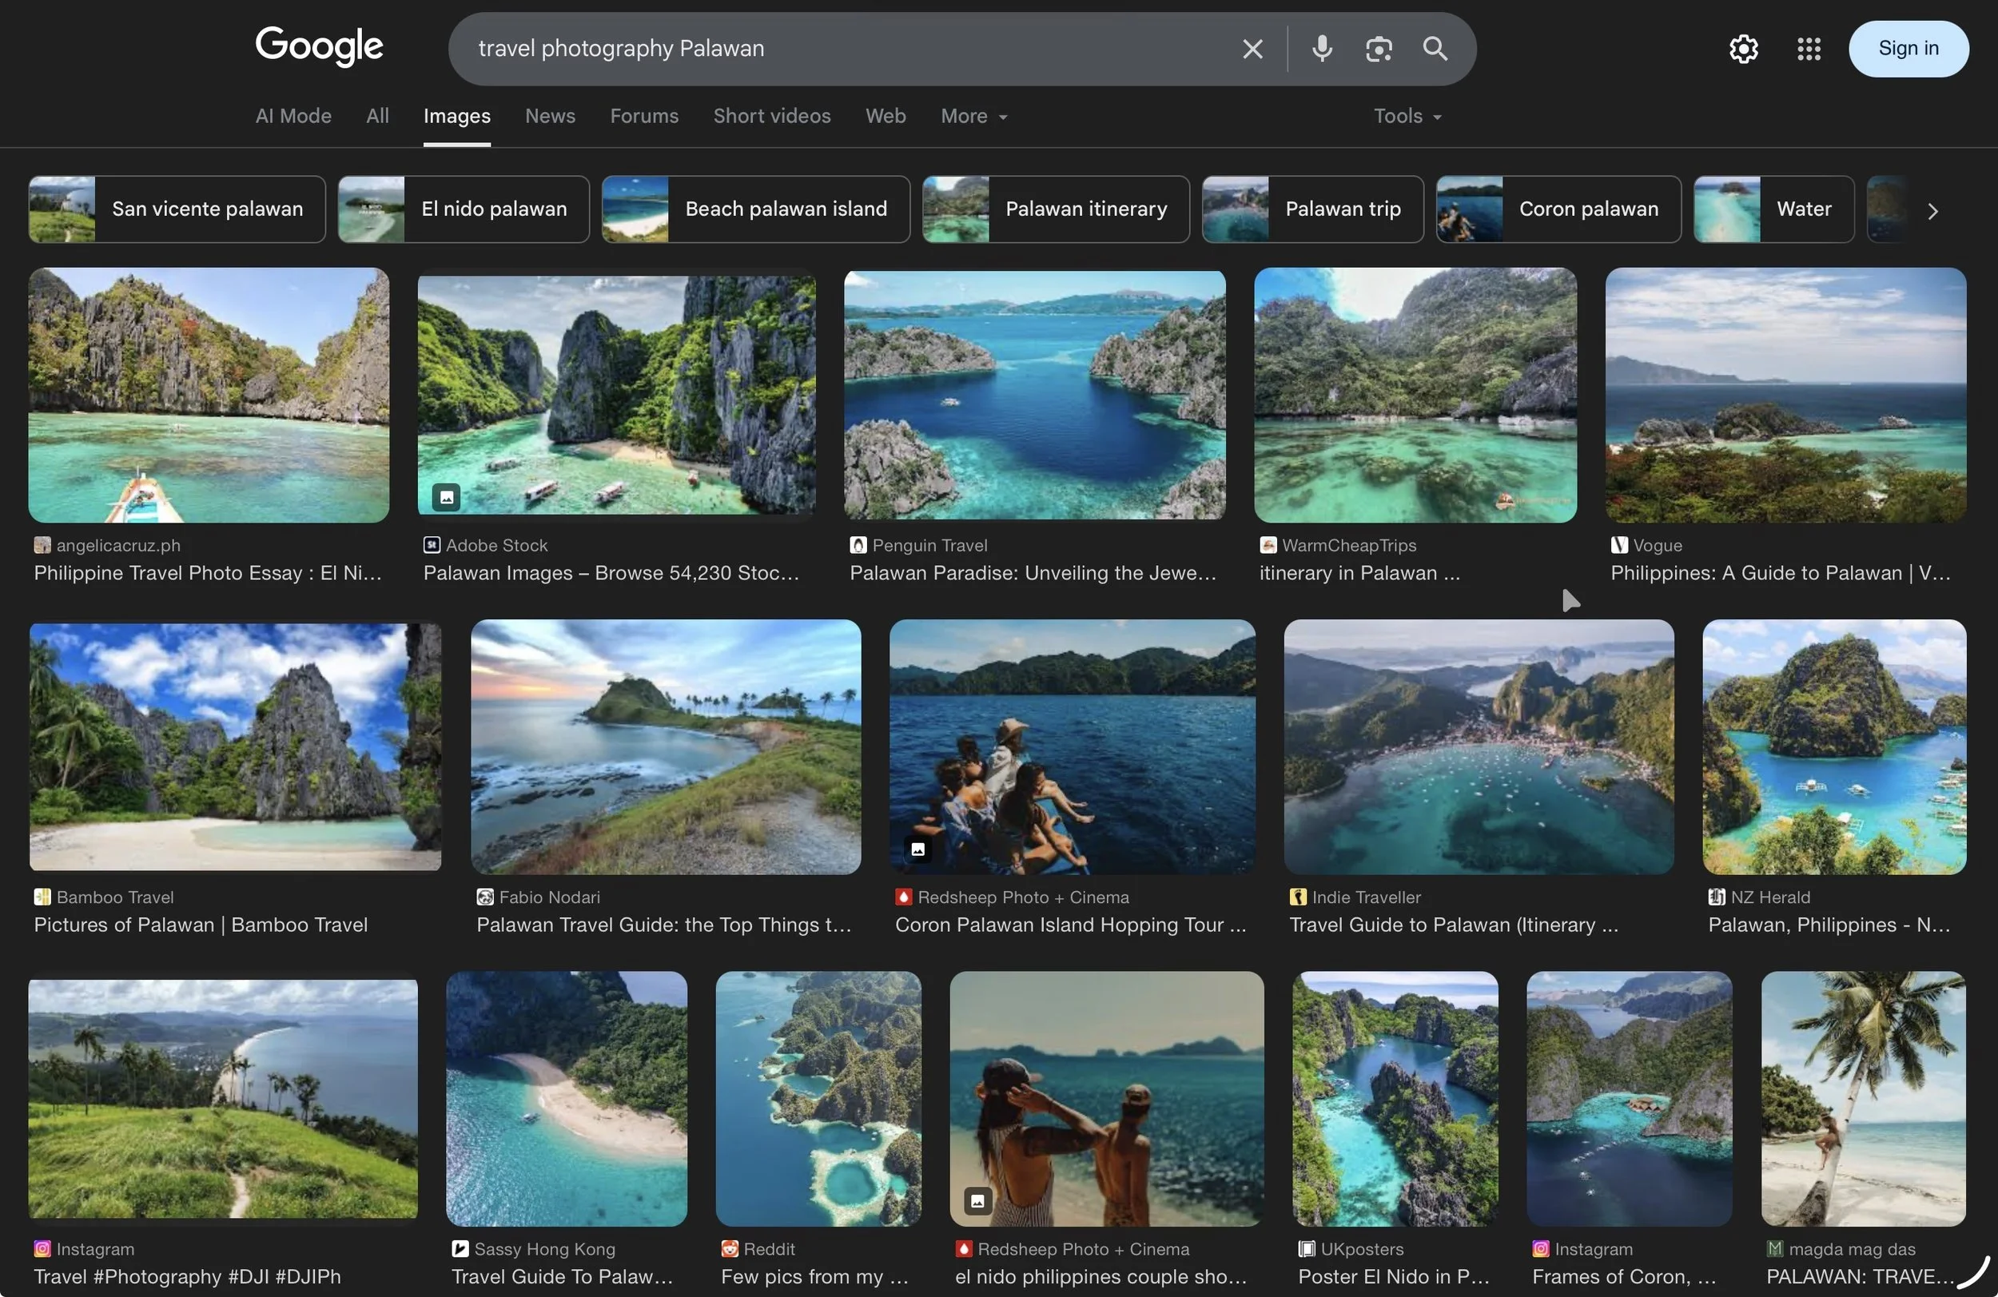Open Vogue Guide to Palawan result link
The image size is (1998, 1297).
pyautogui.click(x=1780, y=572)
